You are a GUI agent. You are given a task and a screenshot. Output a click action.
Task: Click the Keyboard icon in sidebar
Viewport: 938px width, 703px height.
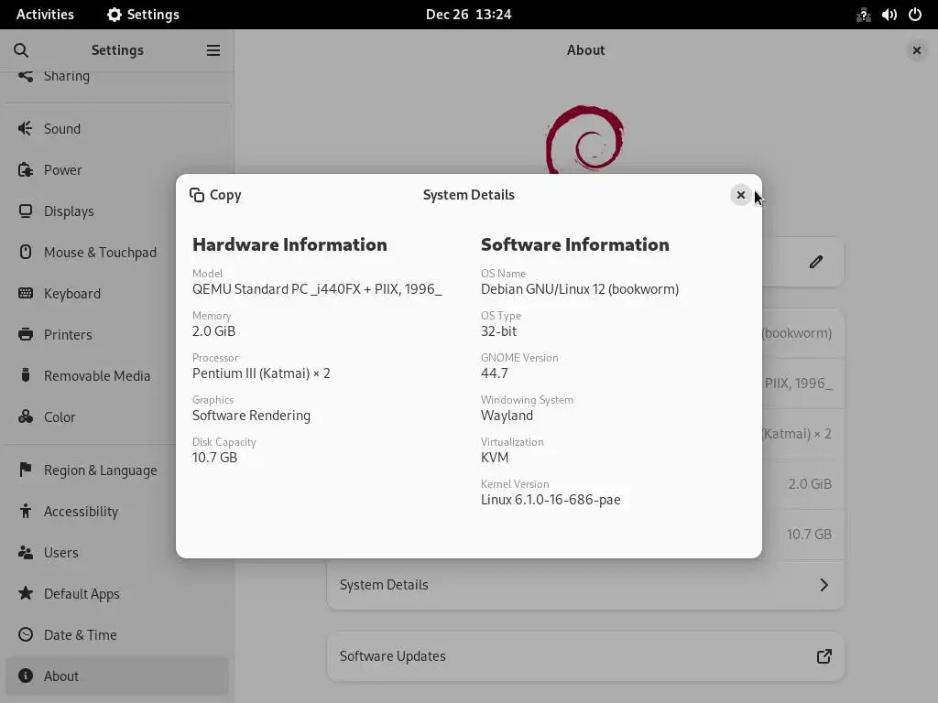pyautogui.click(x=25, y=293)
